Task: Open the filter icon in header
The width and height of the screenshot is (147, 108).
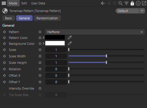Action: pyautogui.click(x=126, y=3)
